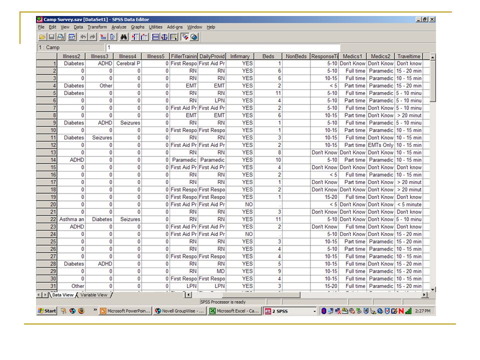
Task: Click row header number 22
Action: [46, 219]
